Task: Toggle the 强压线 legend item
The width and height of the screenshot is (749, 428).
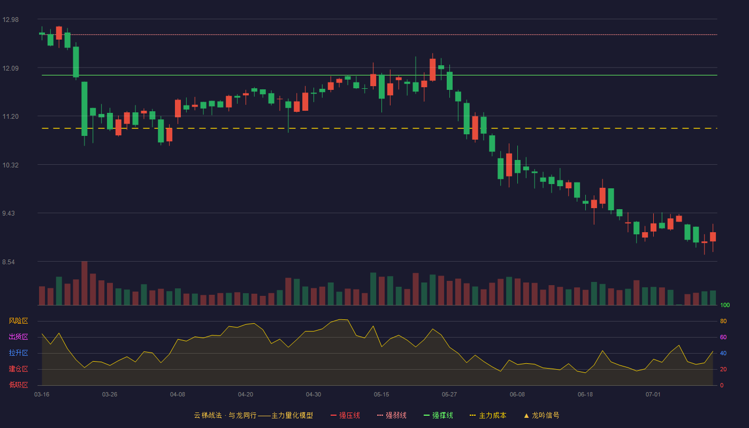Action: coord(345,415)
